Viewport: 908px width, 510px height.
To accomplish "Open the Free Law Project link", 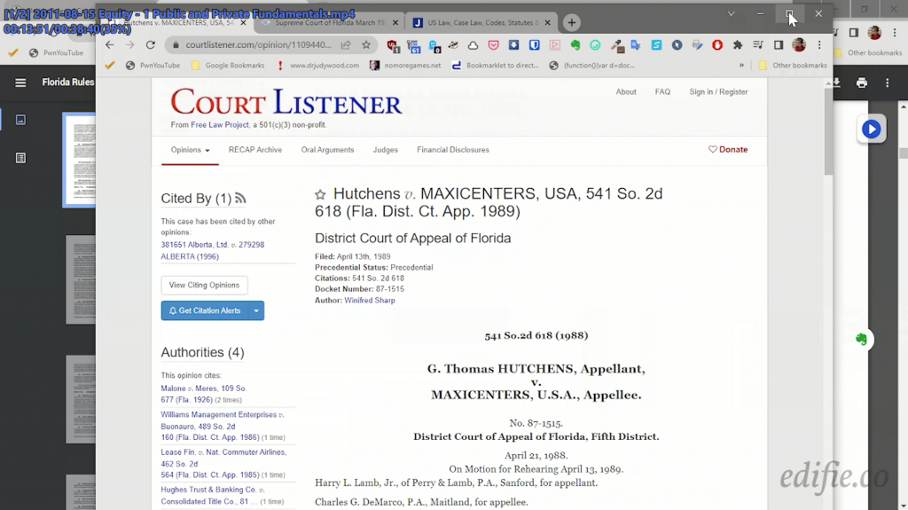I will [x=220, y=125].
